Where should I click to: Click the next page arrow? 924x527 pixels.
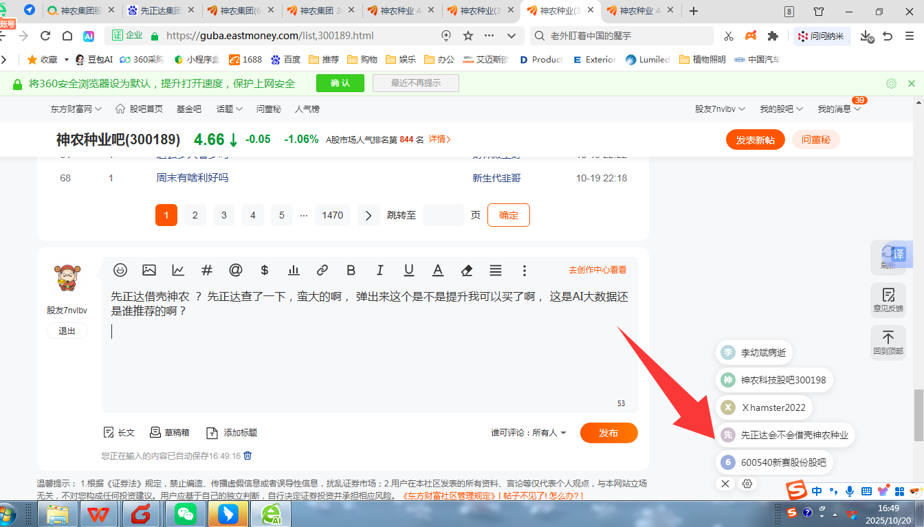point(368,215)
